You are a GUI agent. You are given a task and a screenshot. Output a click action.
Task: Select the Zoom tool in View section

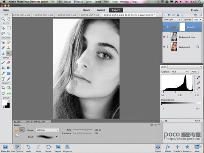(x=3, y=19)
